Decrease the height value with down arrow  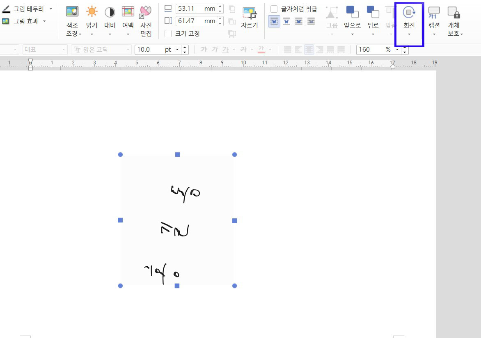coord(220,23)
